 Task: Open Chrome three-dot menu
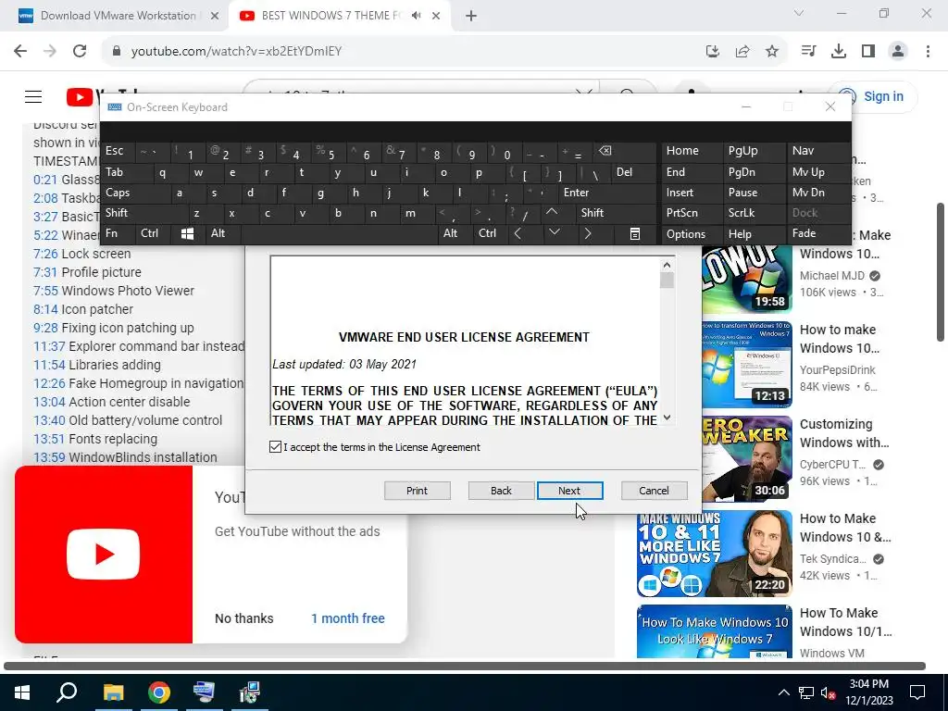coord(928,52)
